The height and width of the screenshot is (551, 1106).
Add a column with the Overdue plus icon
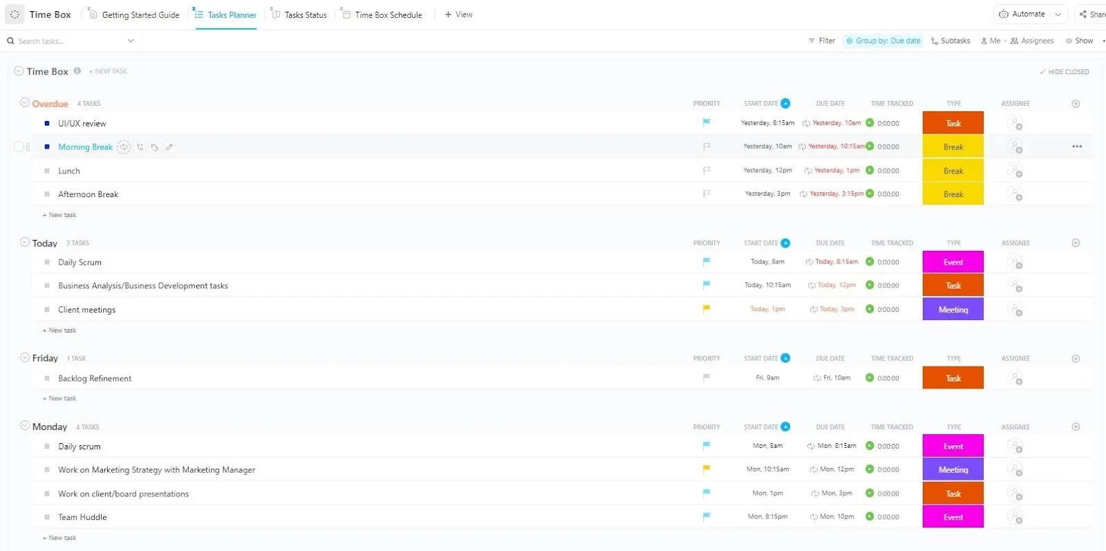click(1076, 104)
